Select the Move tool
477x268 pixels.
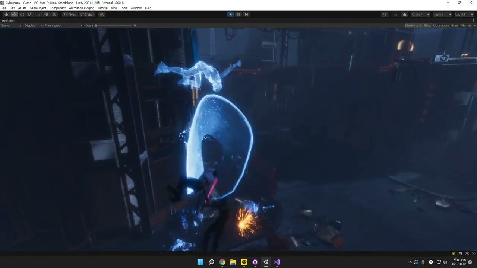tap(14, 15)
